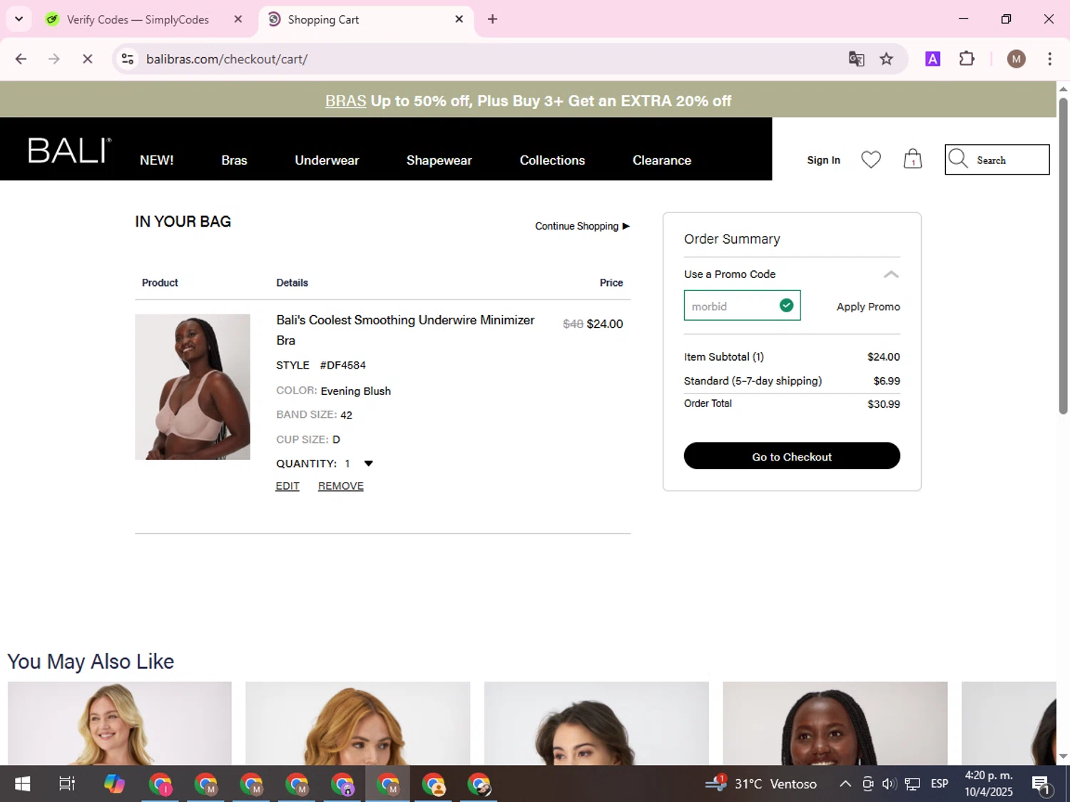The image size is (1070, 802).
Task: Open the Clearance menu
Action: [x=662, y=160]
